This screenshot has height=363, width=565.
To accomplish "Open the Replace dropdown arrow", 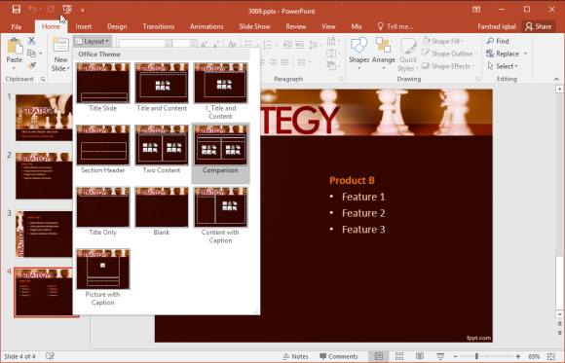I will pos(525,54).
